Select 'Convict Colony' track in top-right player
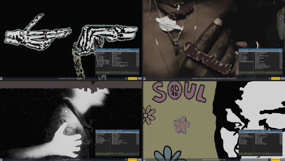 (260, 53)
